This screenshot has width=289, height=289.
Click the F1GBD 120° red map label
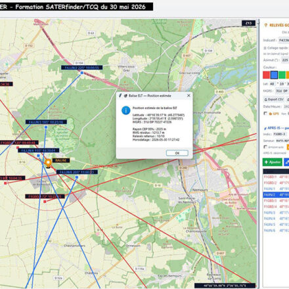18,143
